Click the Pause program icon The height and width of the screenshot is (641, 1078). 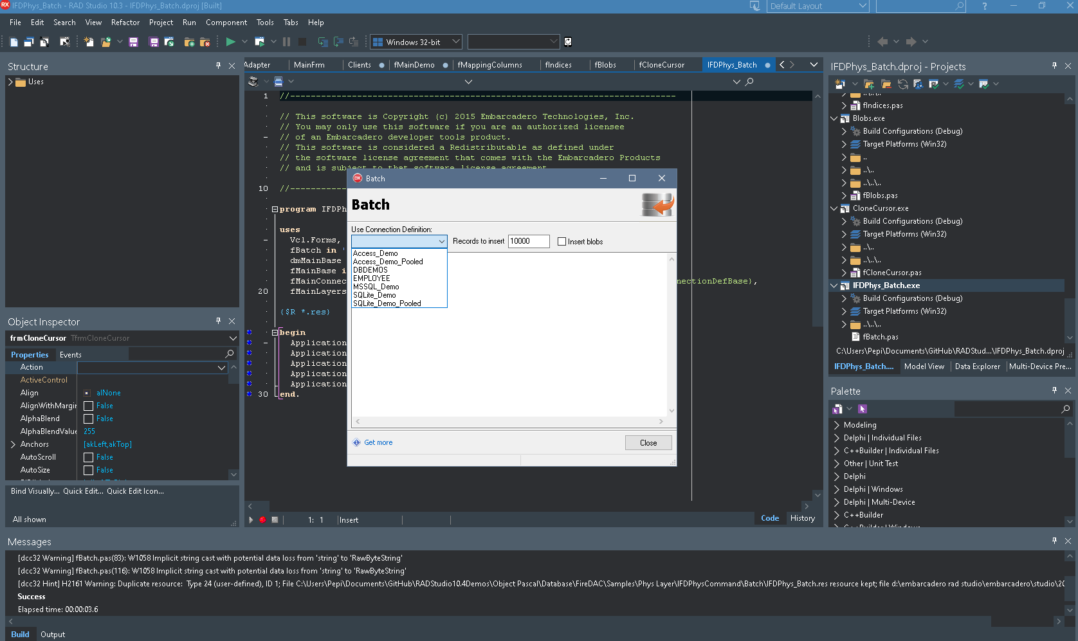(x=286, y=42)
